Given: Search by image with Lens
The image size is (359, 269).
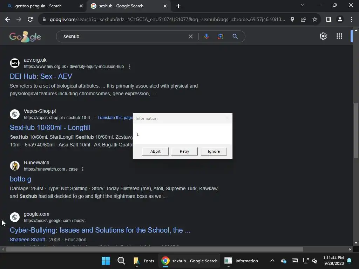Looking at the screenshot, I should [220, 36].
